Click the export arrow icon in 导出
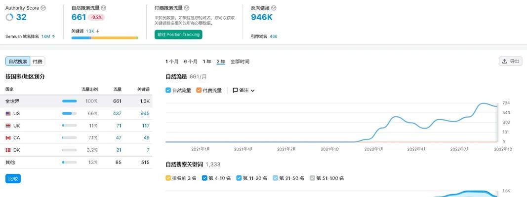The image size is (527, 197). pyautogui.click(x=504, y=61)
